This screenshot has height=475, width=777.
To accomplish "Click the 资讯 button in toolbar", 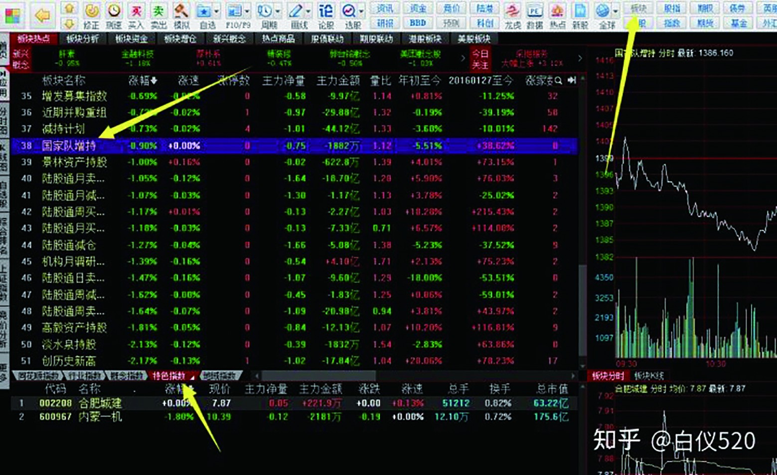I will [385, 8].
